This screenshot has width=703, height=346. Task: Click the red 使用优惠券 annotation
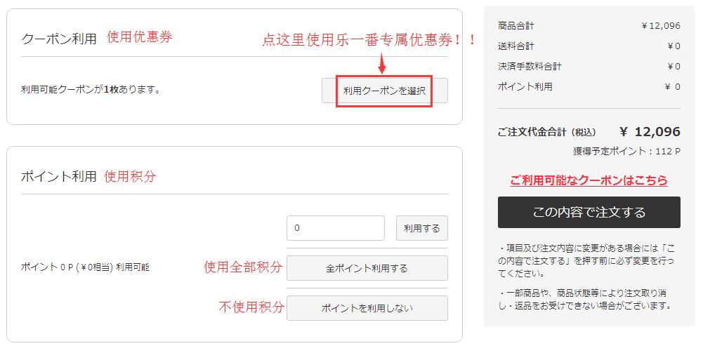(139, 37)
